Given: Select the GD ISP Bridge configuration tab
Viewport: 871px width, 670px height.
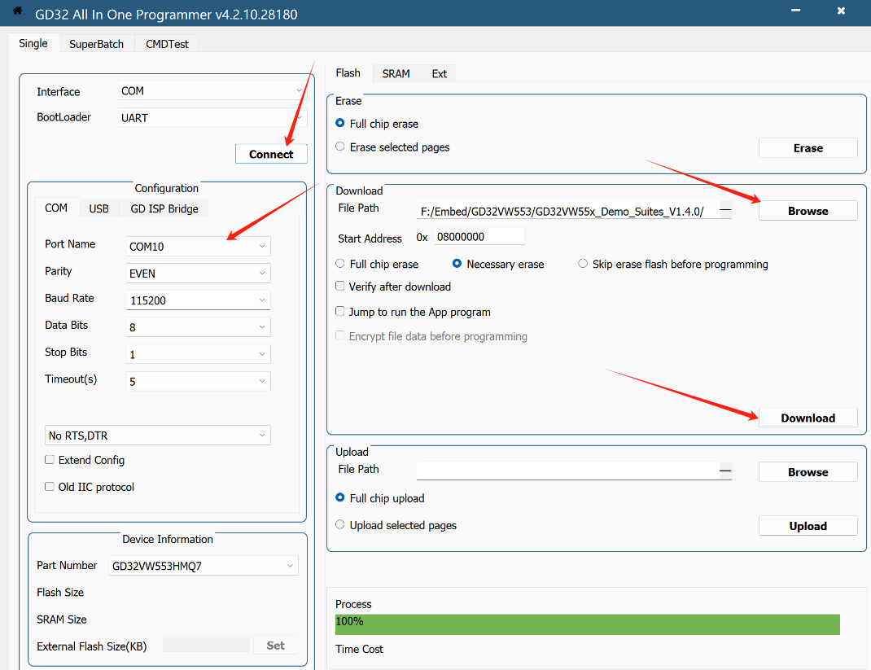Looking at the screenshot, I should [164, 208].
